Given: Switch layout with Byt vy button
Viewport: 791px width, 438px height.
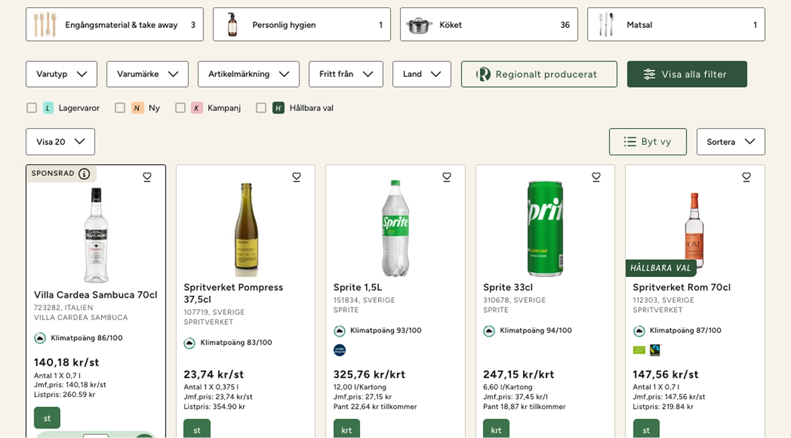Looking at the screenshot, I should pos(648,142).
